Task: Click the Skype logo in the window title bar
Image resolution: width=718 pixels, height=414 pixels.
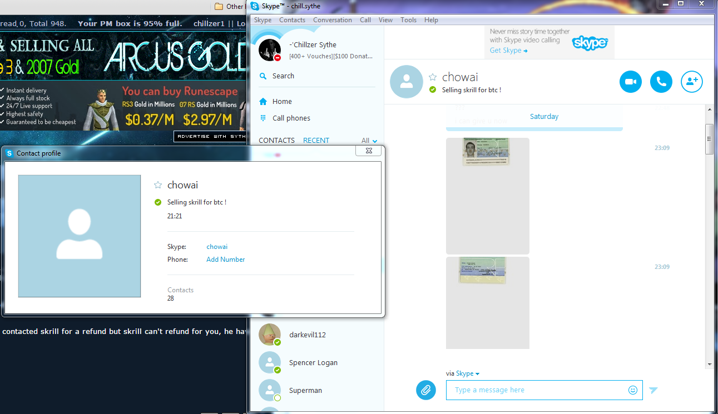Action: 255,6
